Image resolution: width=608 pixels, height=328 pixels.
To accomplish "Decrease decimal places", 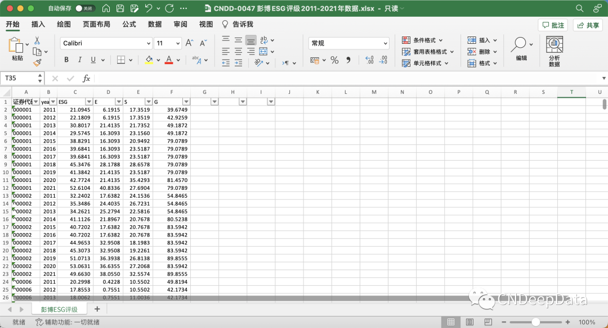I will pos(383,60).
